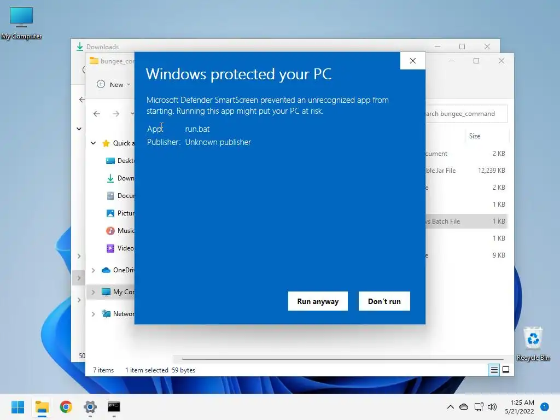The image size is (560, 420).
Task: Click back arrow in Downloads window
Action: [82, 100]
